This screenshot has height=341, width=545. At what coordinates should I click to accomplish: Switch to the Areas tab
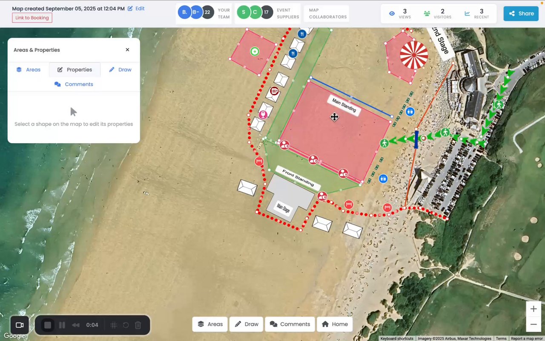pos(29,69)
